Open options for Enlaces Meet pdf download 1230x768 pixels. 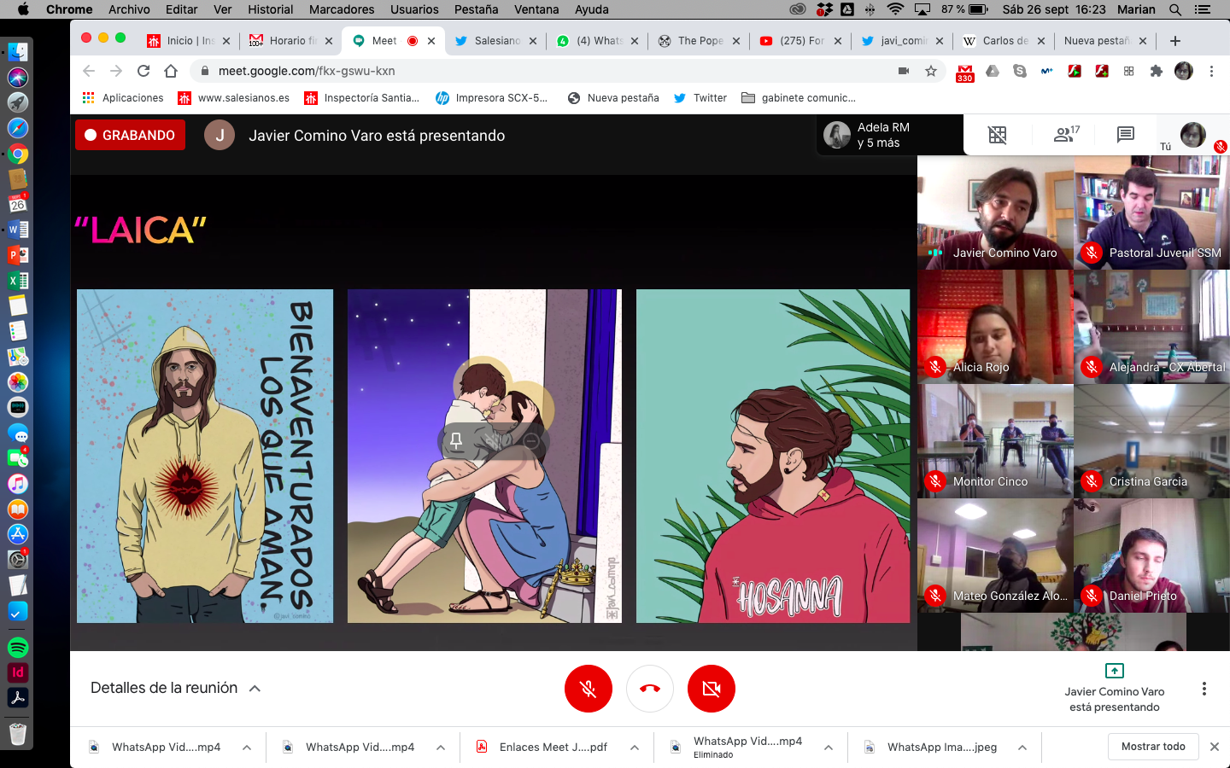pos(635,748)
